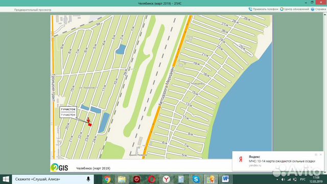Open the Yandex notification about МЧС
Screen dimensions: 327x184
[x=278, y=161]
